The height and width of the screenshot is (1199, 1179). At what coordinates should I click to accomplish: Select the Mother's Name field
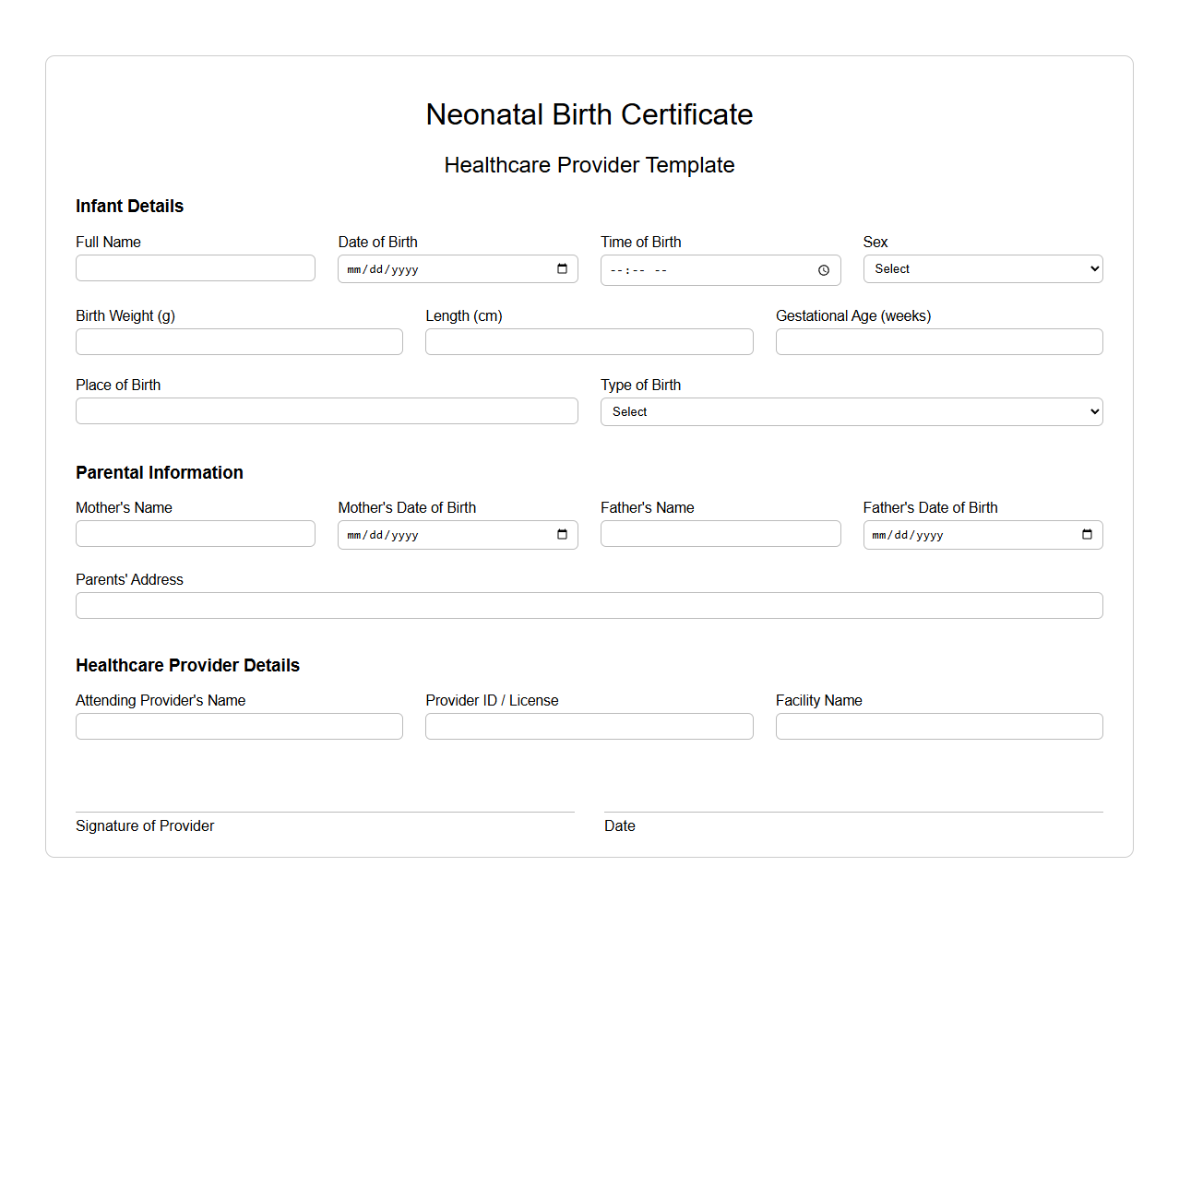click(195, 533)
